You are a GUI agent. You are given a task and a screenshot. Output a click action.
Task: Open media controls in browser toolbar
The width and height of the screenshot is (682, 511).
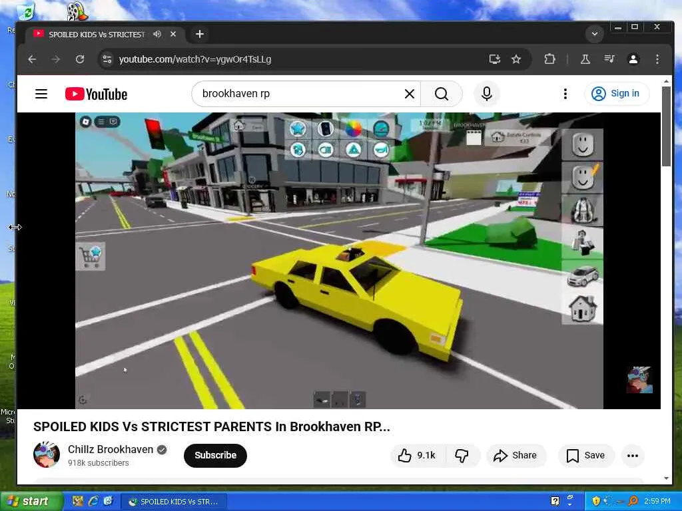(609, 59)
